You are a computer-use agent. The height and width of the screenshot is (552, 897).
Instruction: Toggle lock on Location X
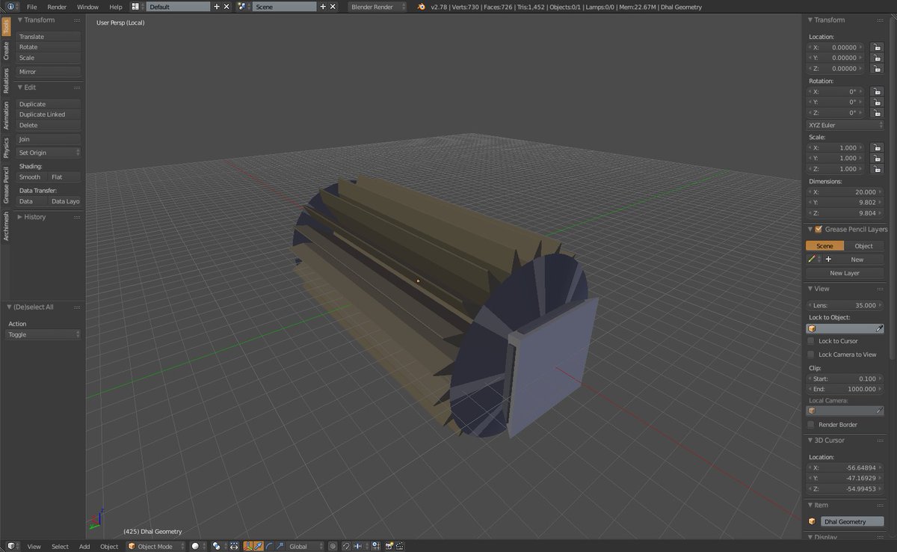pyautogui.click(x=876, y=47)
